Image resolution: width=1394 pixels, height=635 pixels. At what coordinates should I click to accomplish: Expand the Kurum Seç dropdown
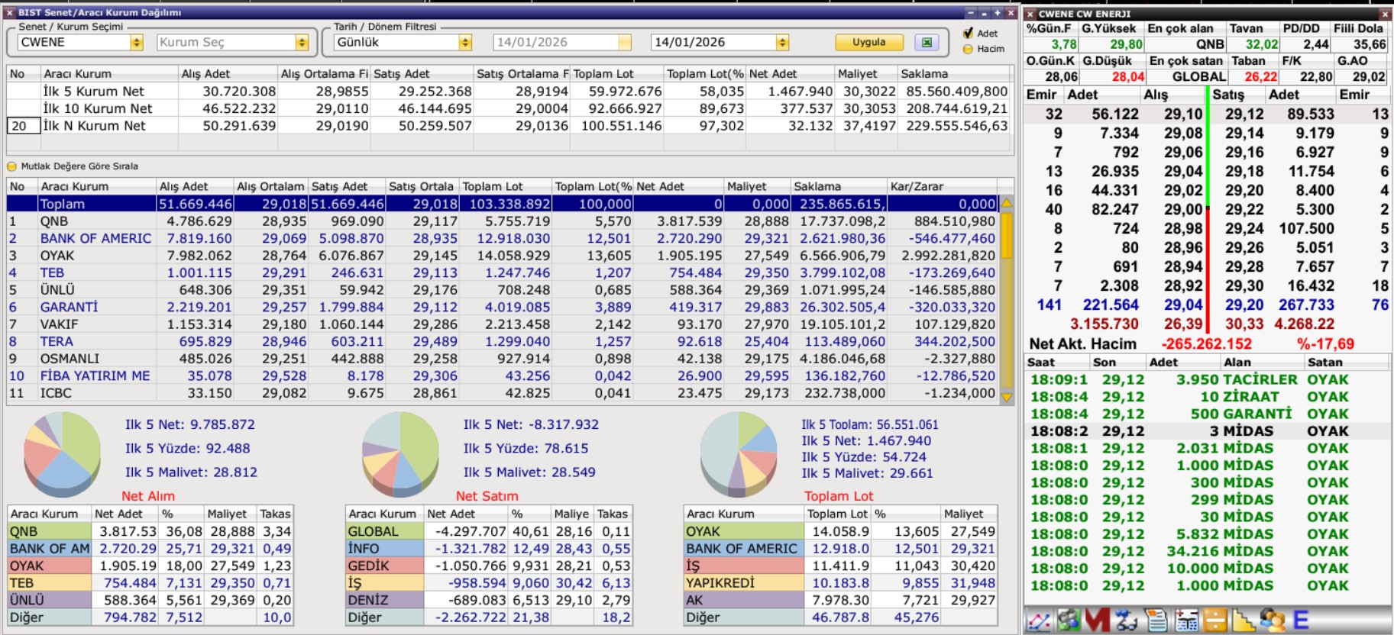click(x=302, y=43)
